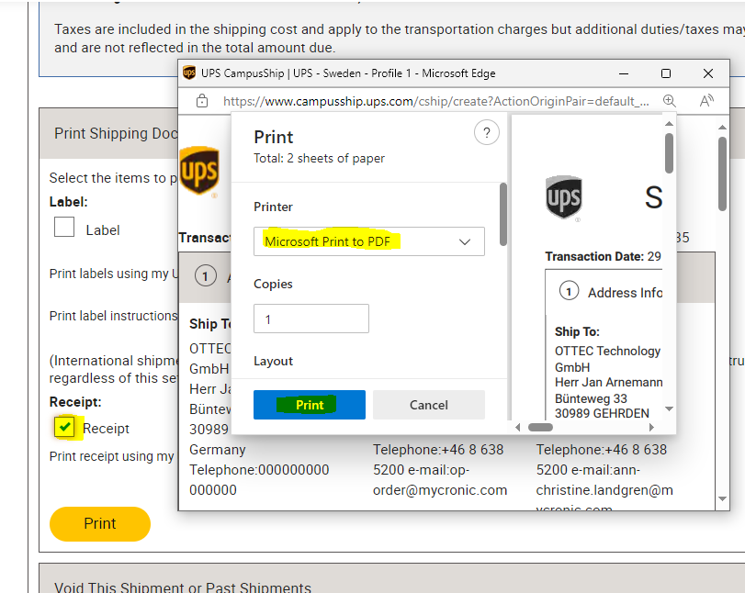
Task: Cancel the Print dialog
Action: (429, 405)
